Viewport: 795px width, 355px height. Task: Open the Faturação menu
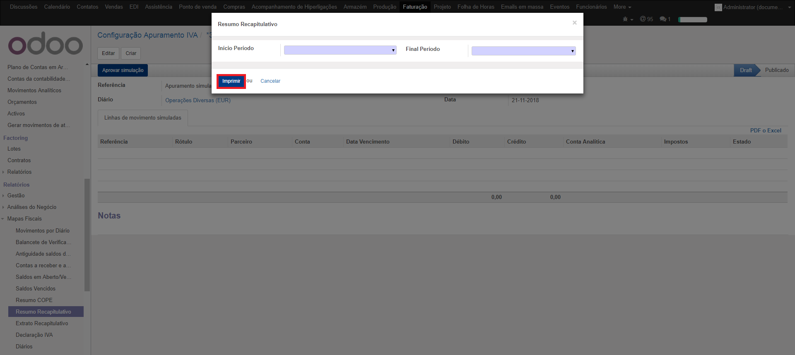coord(415,7)
